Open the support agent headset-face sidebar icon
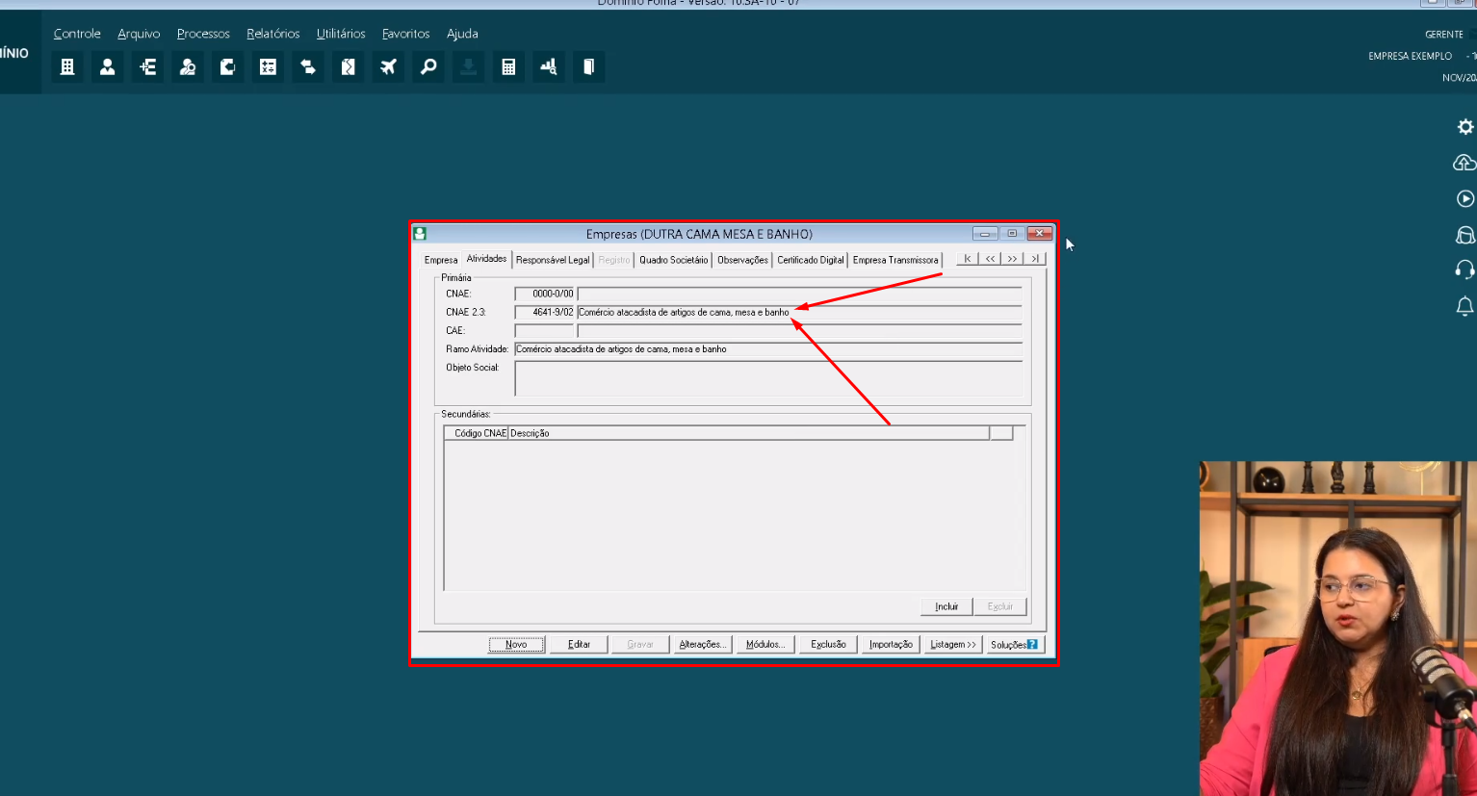 coord(1465,235)
